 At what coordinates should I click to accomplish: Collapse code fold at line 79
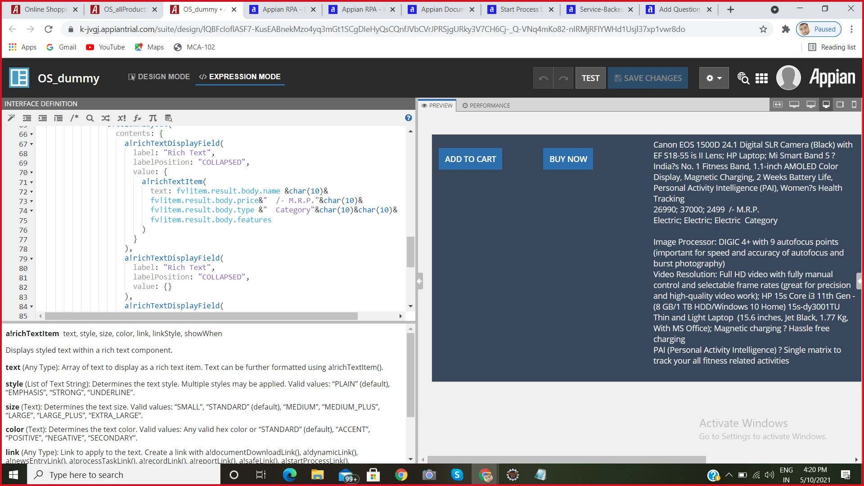[x=31, y=259]
